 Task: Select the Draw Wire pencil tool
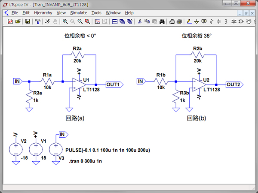click(x=189, y=21)
